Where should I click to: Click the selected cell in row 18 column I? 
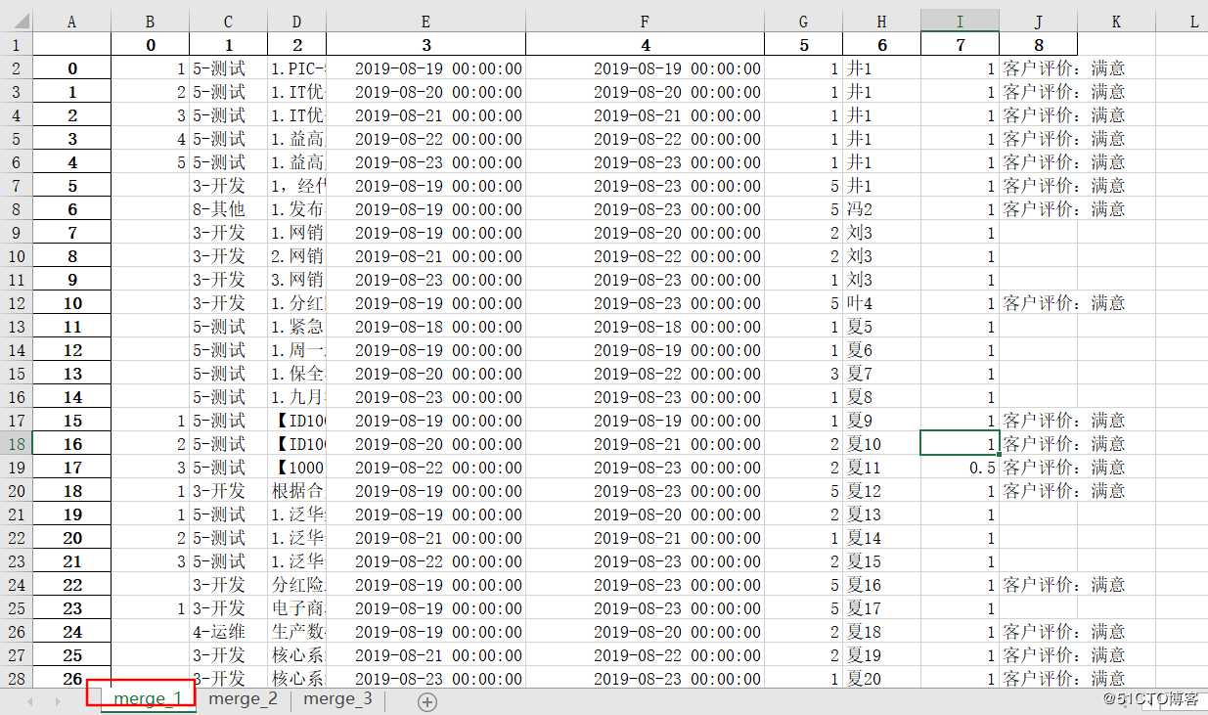[961, 444]
